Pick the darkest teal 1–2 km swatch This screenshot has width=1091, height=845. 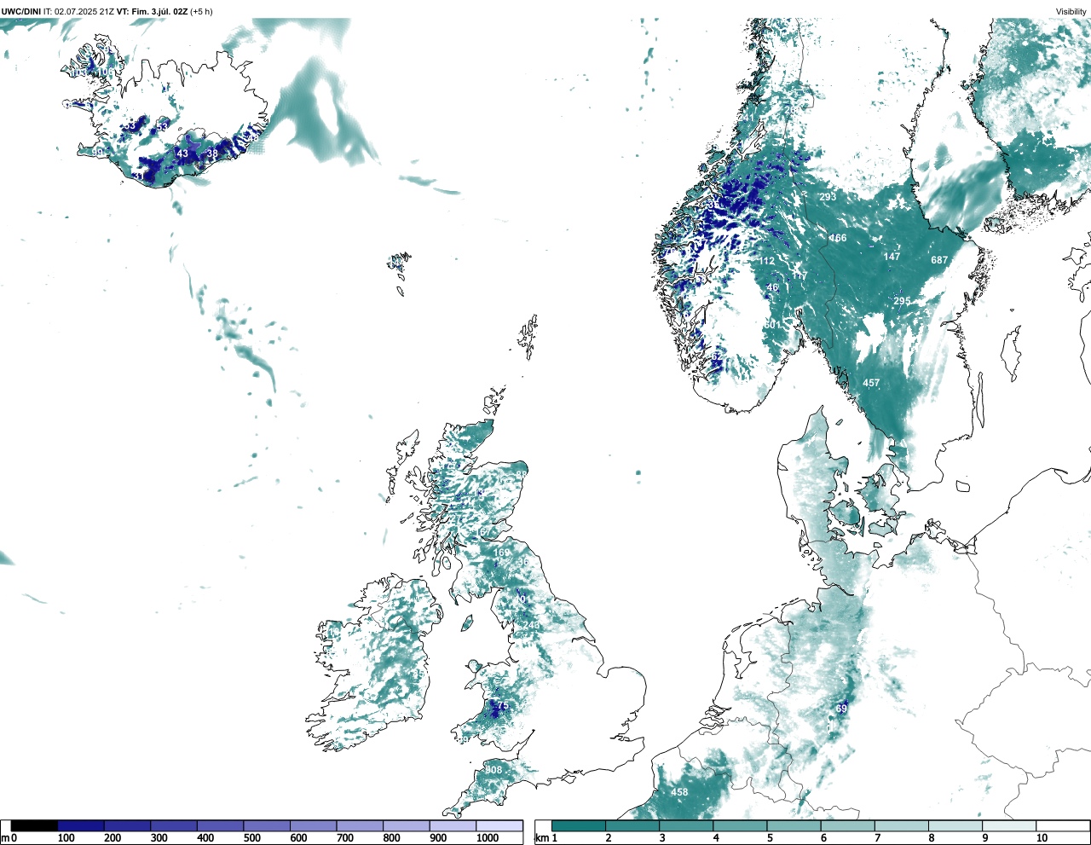pos(579,826)
